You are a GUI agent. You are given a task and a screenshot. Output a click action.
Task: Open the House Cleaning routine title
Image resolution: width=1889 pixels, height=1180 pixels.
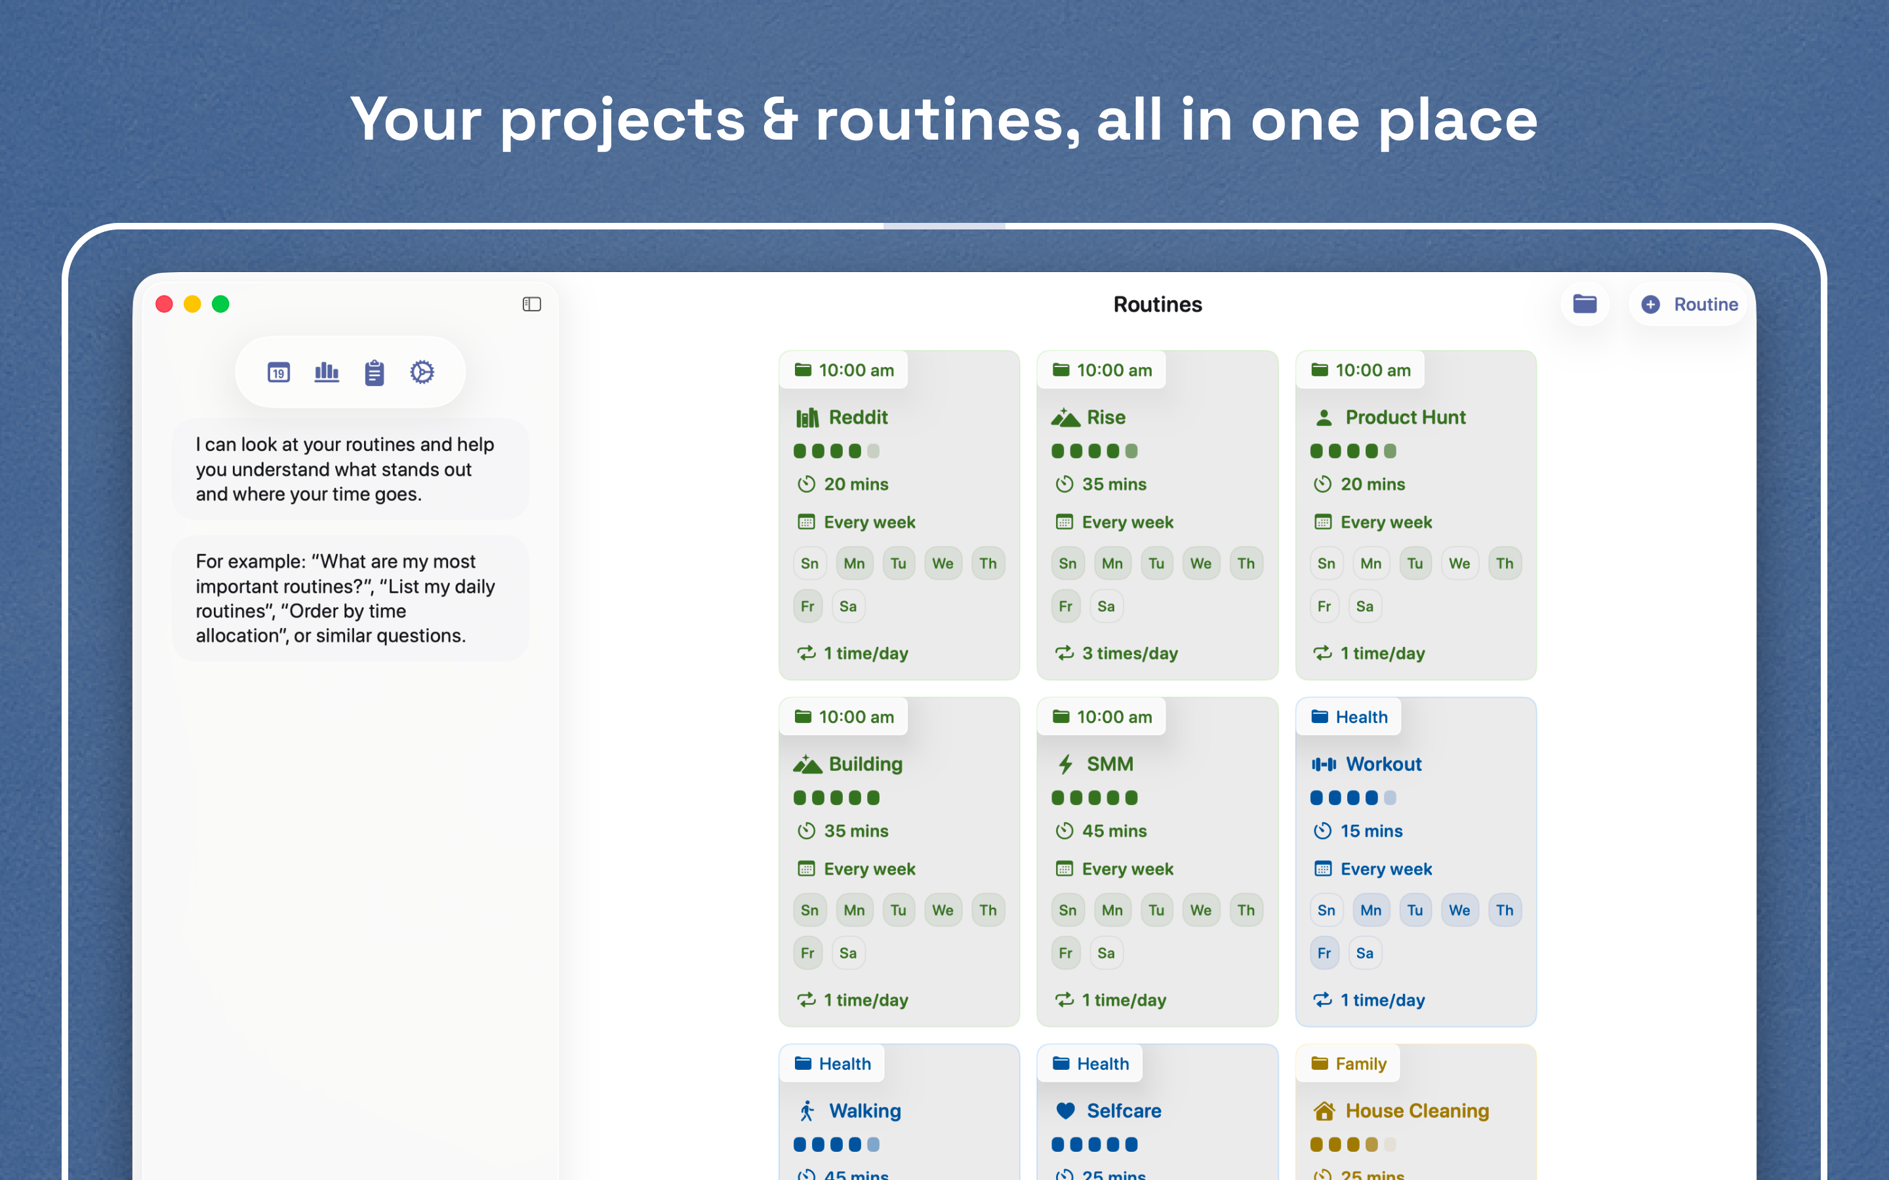click(1417, 1111)
